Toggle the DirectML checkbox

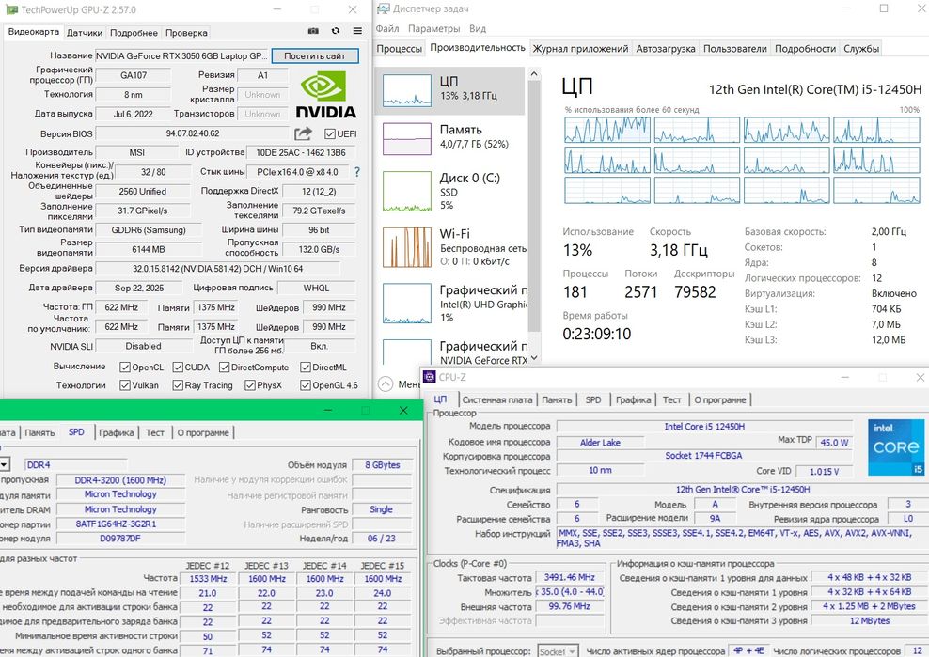[x=306, y=368]
